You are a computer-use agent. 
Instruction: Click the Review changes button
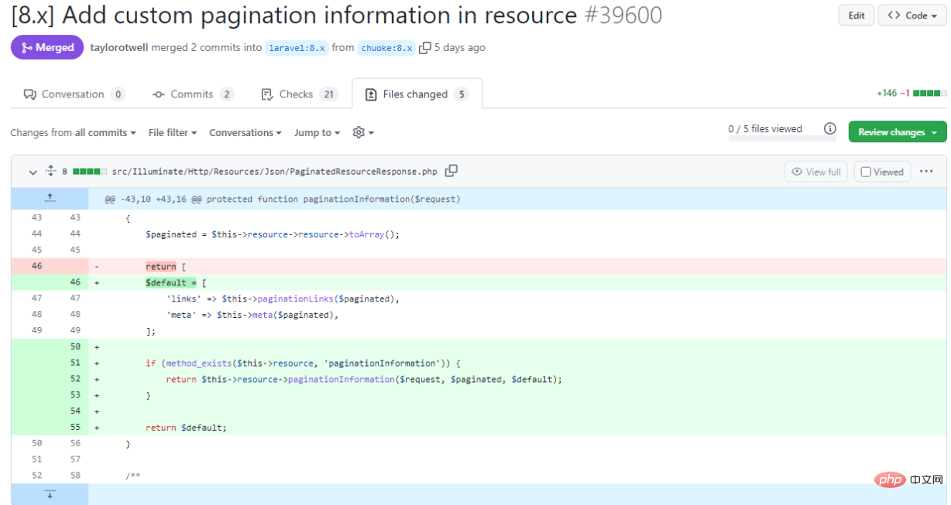pyautogui.click(x=897, y=132)
